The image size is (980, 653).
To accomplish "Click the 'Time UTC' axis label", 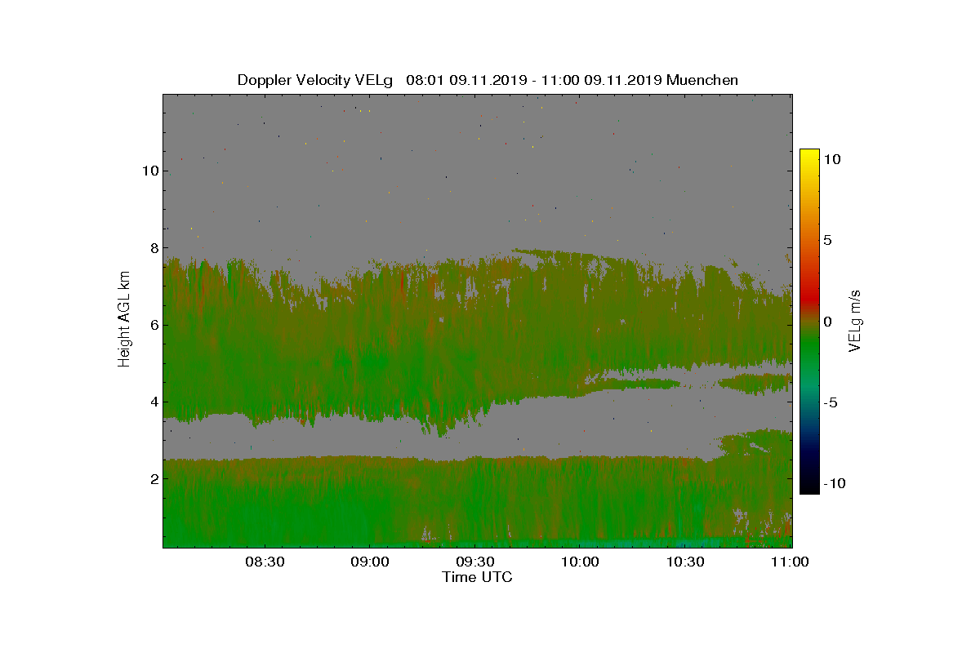I will [478, 577].
